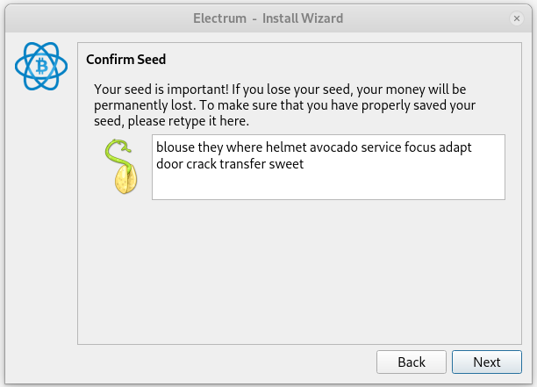Place cursor on the word blouse
Viewport: 537px width, 387px height.
pos(175,147)
